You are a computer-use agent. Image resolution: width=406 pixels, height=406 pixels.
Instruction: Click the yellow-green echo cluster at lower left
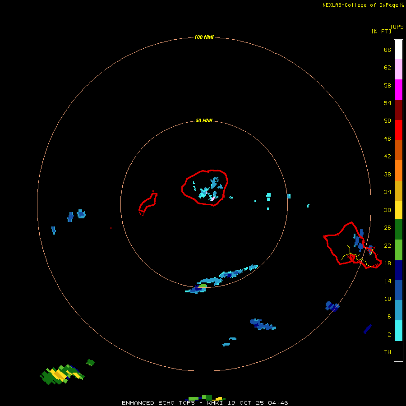point(62,375)
